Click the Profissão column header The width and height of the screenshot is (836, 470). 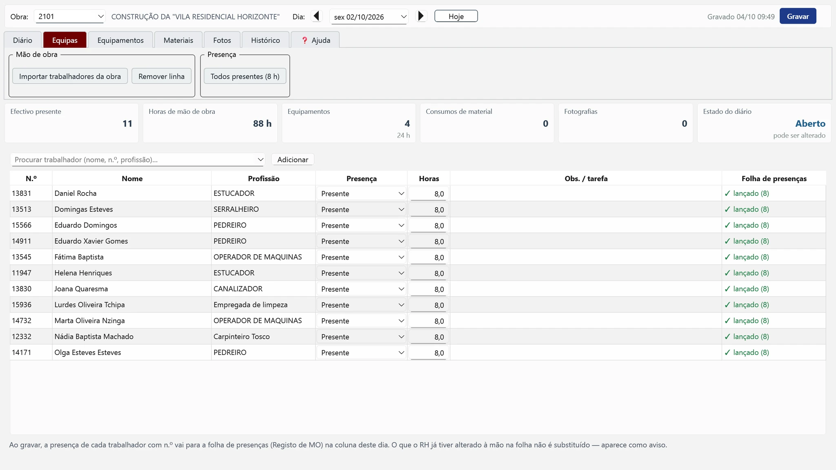coord(263,178)
